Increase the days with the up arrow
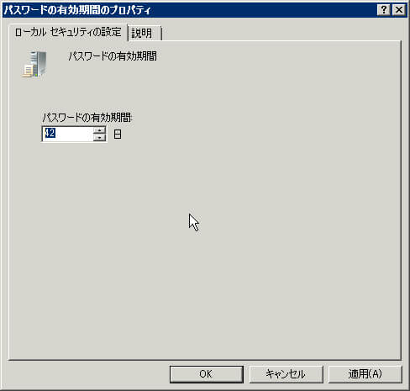 [x=99, y=130]
